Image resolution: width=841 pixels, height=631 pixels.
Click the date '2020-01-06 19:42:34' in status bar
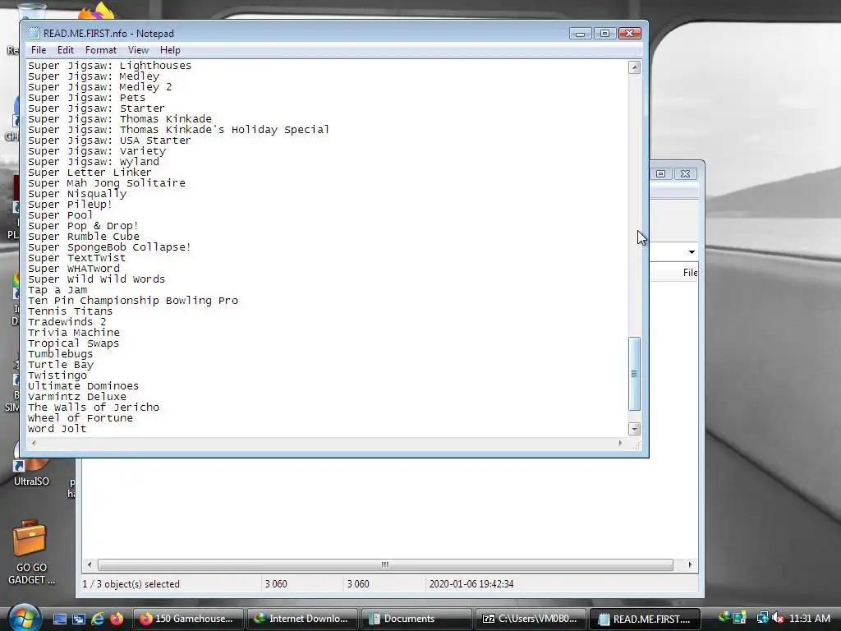471,584
